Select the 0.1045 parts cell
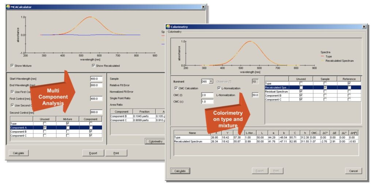Viewport: 374px width, 186px height. point(144,116)
